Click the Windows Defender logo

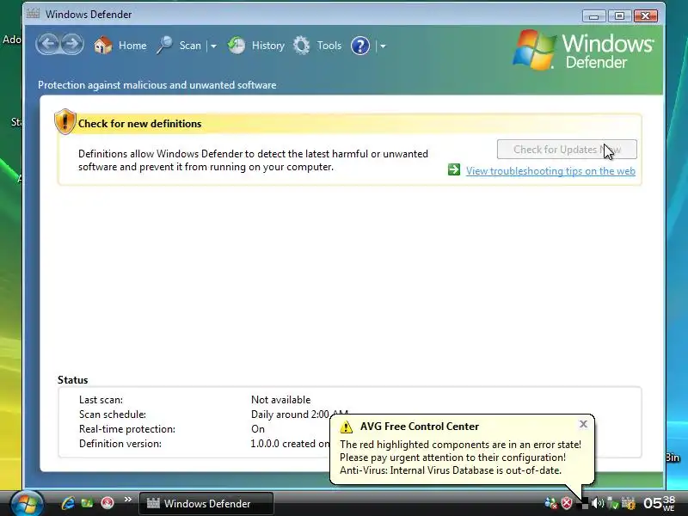pyautogui.click(x=584, y=50)
